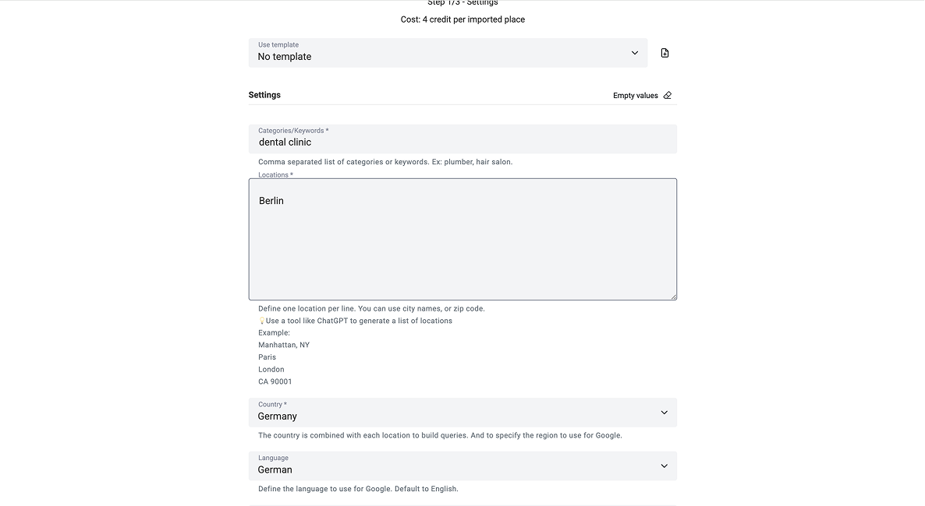Click the lightbulb icon in ChatGPT tip

coord(262,321)
